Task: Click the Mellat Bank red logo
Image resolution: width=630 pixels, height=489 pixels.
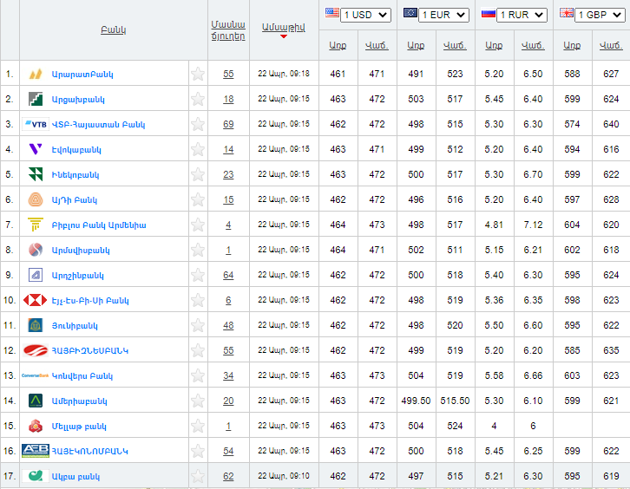Action: [x=36, y=427]
